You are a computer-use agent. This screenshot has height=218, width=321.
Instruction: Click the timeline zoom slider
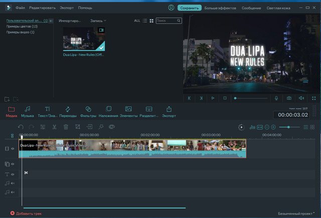[289, 127]
